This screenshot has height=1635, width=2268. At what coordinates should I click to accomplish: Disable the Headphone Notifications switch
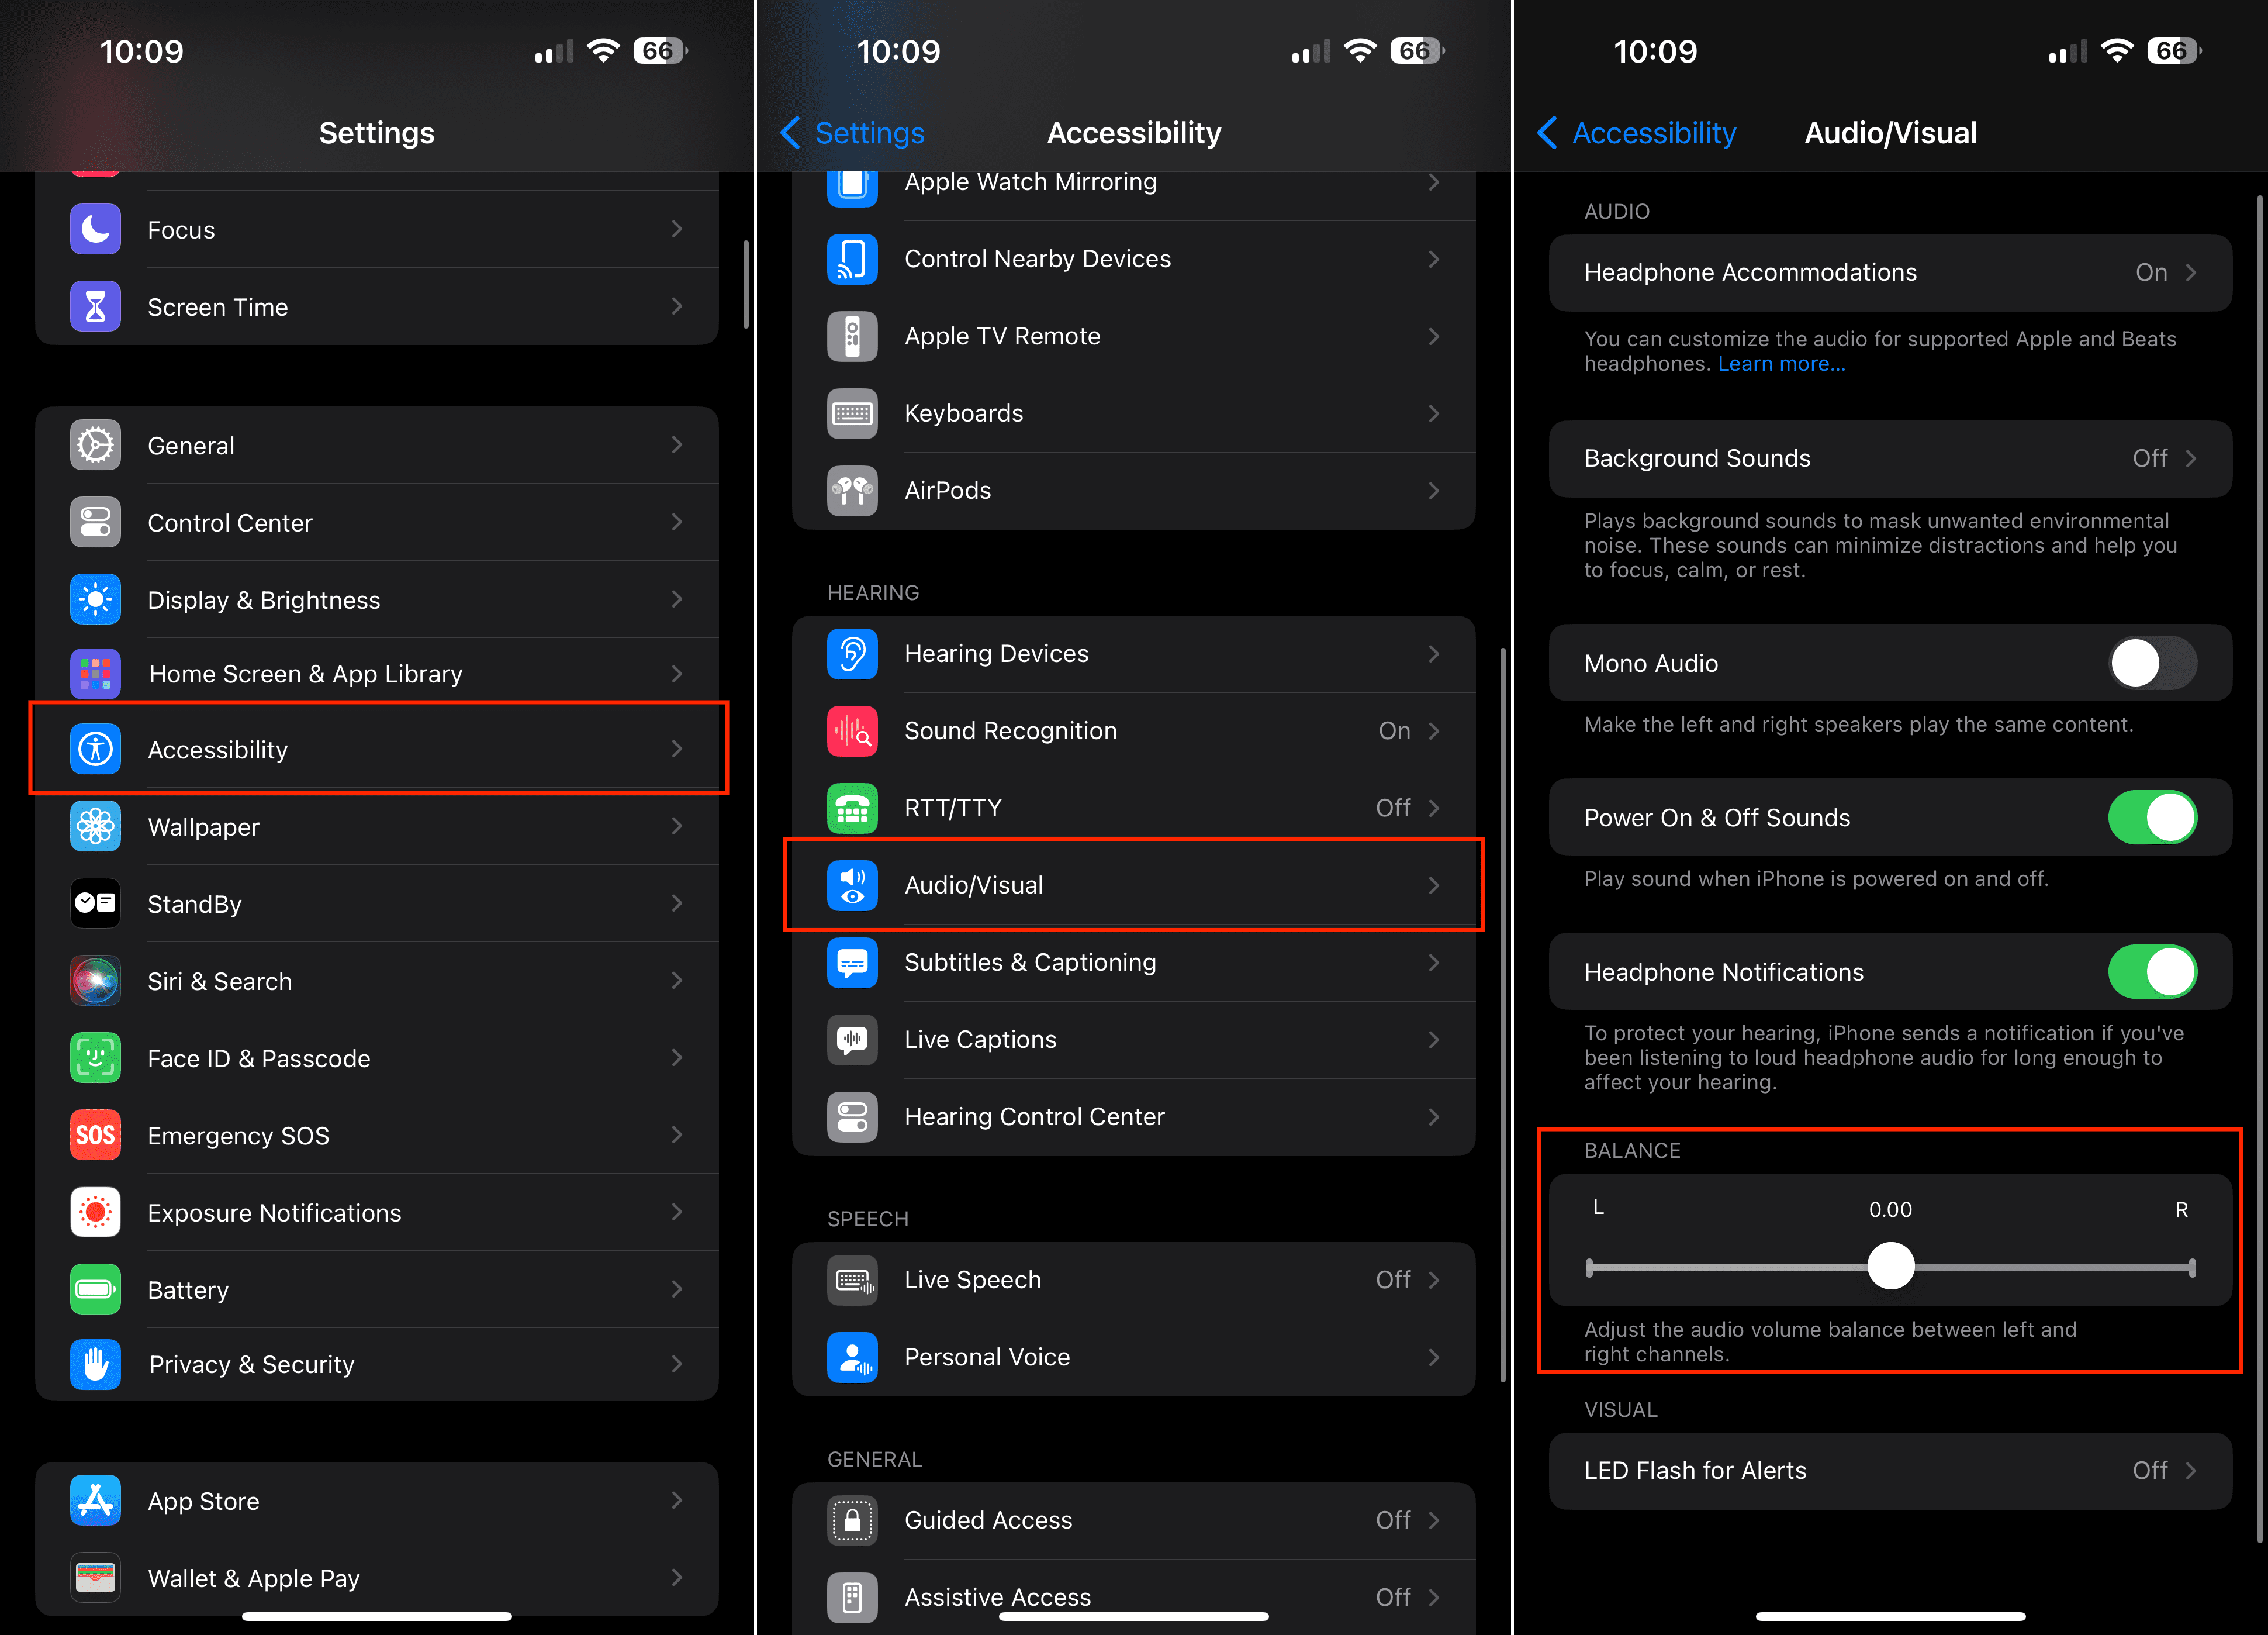click(x=2152, y=972)
